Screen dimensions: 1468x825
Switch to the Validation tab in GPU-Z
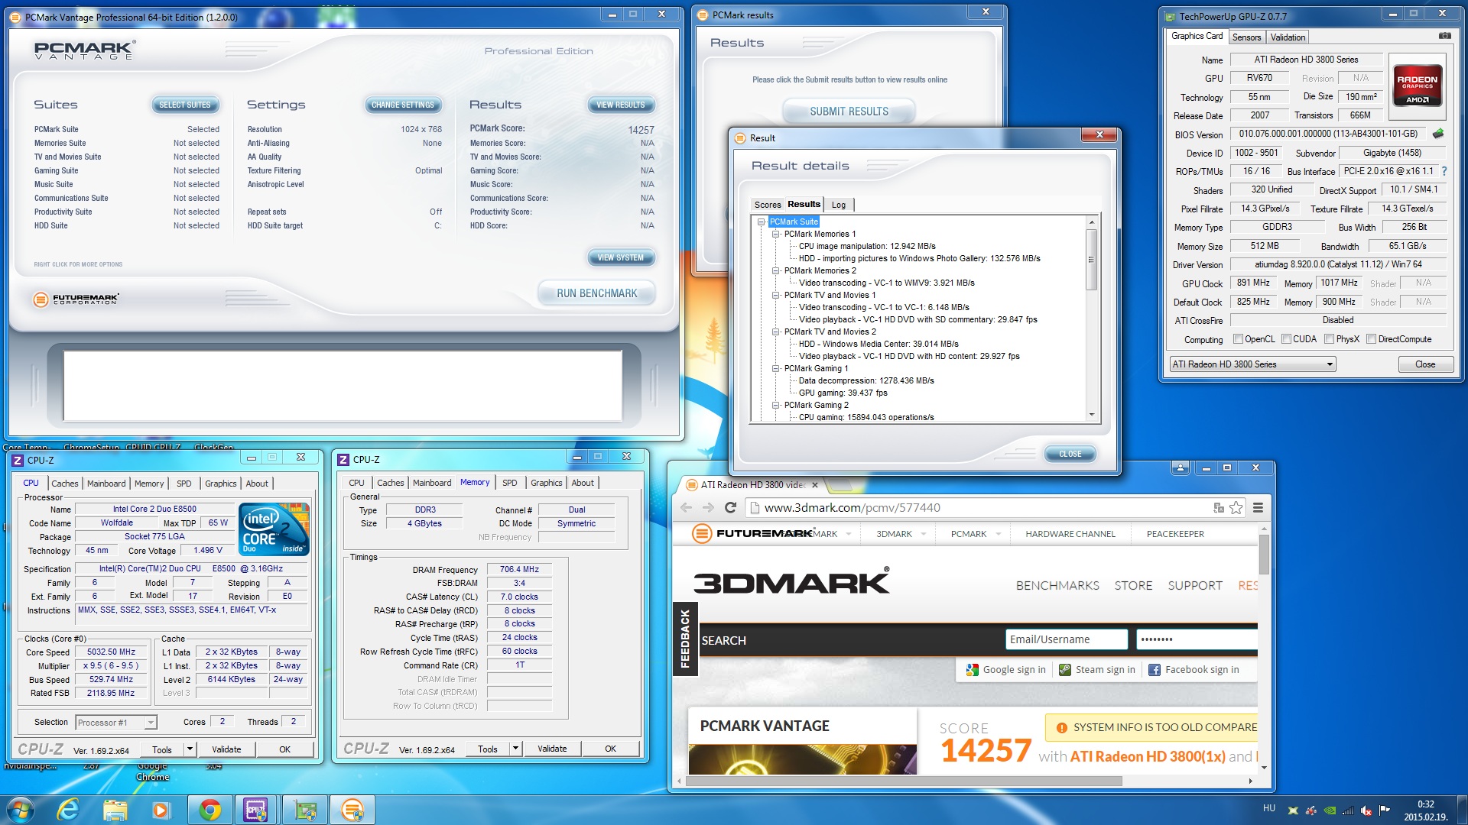[1288, 37]
